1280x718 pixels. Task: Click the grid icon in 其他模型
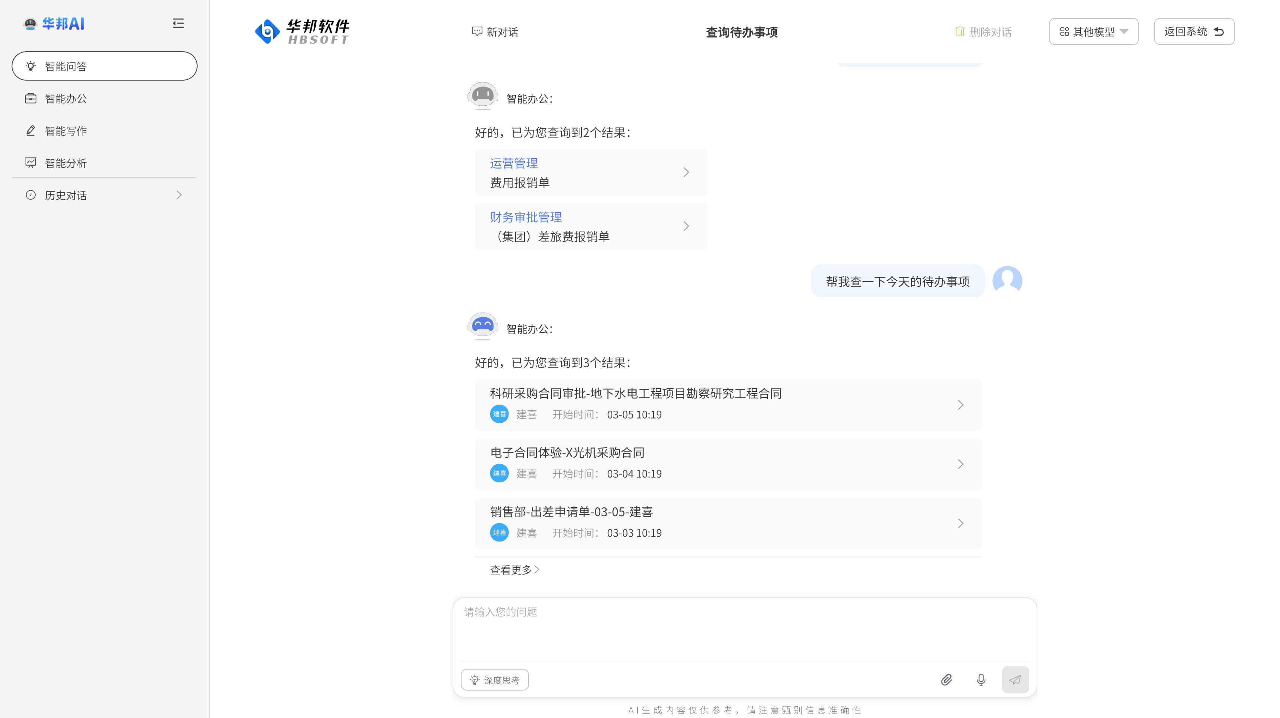tap(1064, 32)
